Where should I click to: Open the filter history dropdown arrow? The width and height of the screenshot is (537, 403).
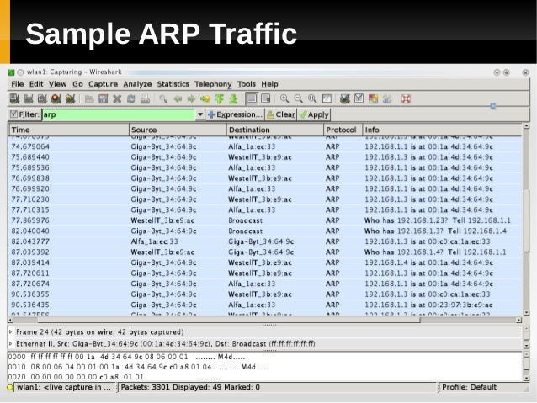pos(200,114)
